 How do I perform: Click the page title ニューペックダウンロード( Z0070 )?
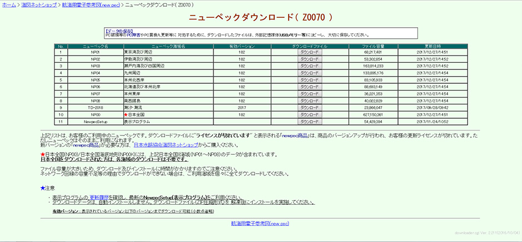coord(260,18)
